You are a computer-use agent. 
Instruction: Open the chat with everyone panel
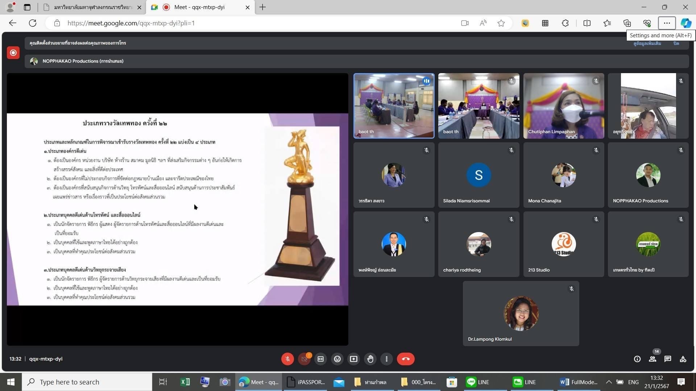tap(668, 359)
